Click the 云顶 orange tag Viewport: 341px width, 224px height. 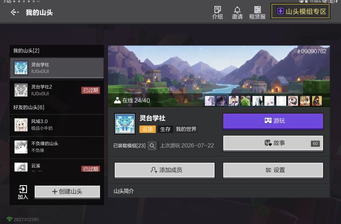point(147,129)
